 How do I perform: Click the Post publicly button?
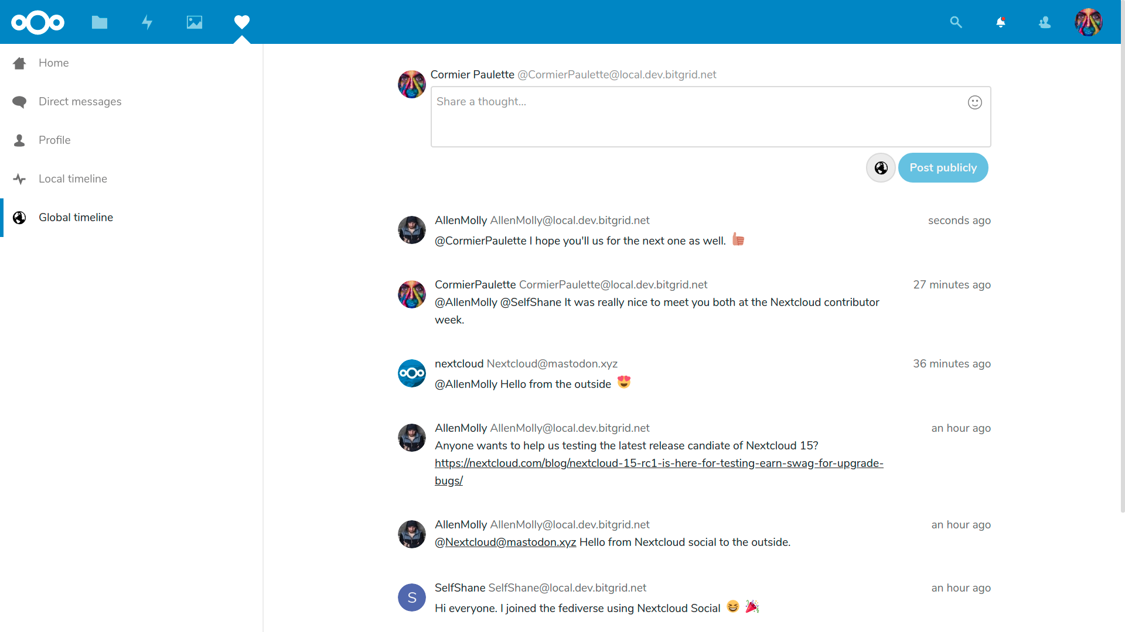943,168
